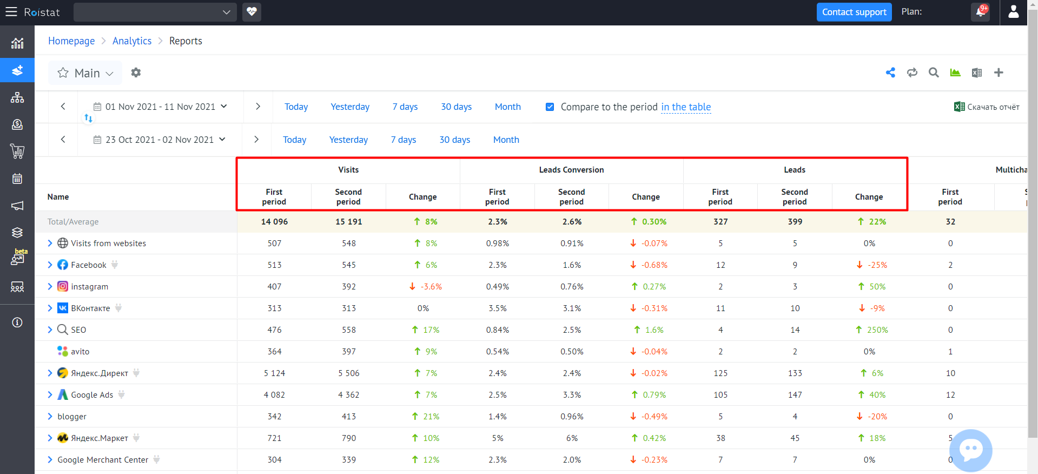1038x474 pixels.
Task: Expand the SEO row
Action: click(x=50, y=330)
